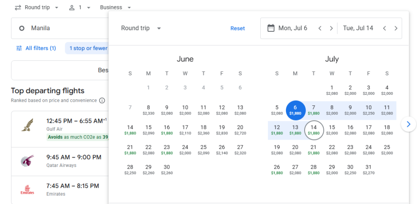Show next months with right arrow button
This screenshot has height=204, width=417.
[x=409, y=124]
